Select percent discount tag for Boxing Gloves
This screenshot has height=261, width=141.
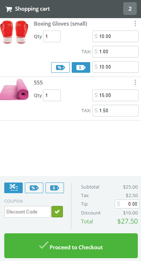coord(60,67)
